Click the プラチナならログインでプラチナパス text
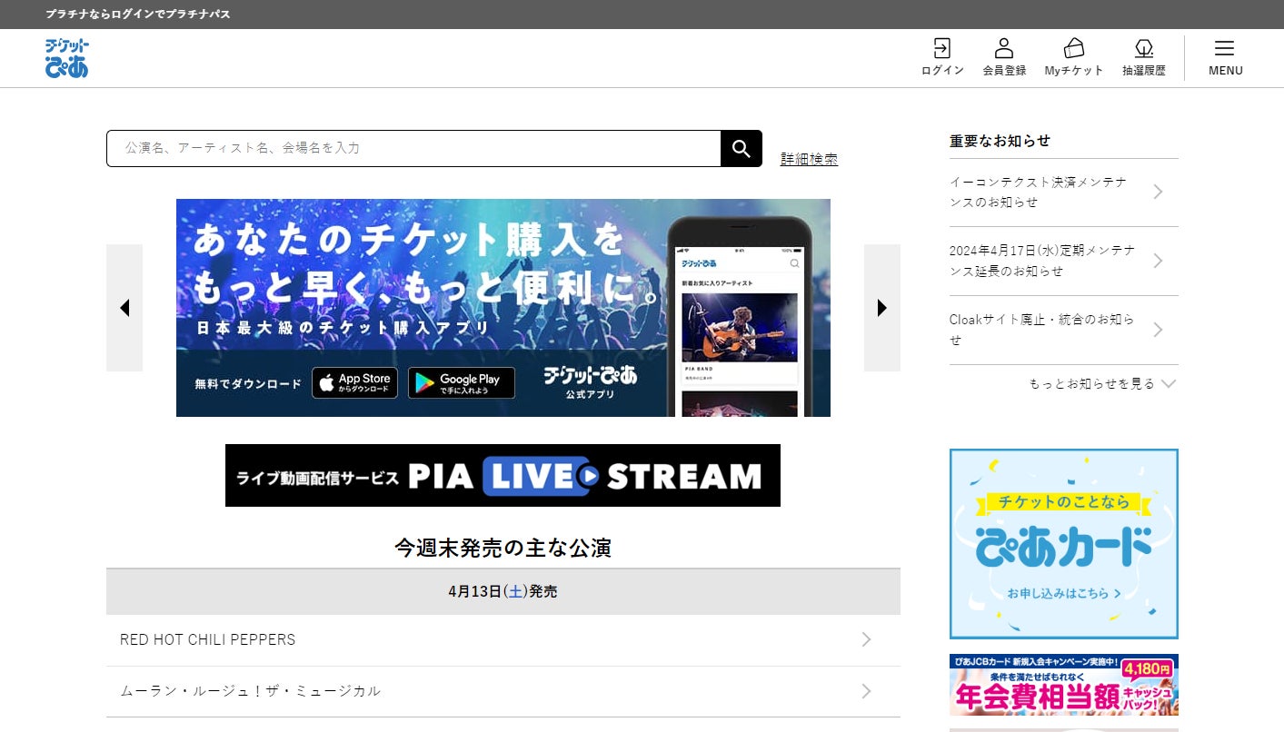Image resolution: width=1284 pixels, height=732 pixels. pyautogui.click(x=138, y=15)
